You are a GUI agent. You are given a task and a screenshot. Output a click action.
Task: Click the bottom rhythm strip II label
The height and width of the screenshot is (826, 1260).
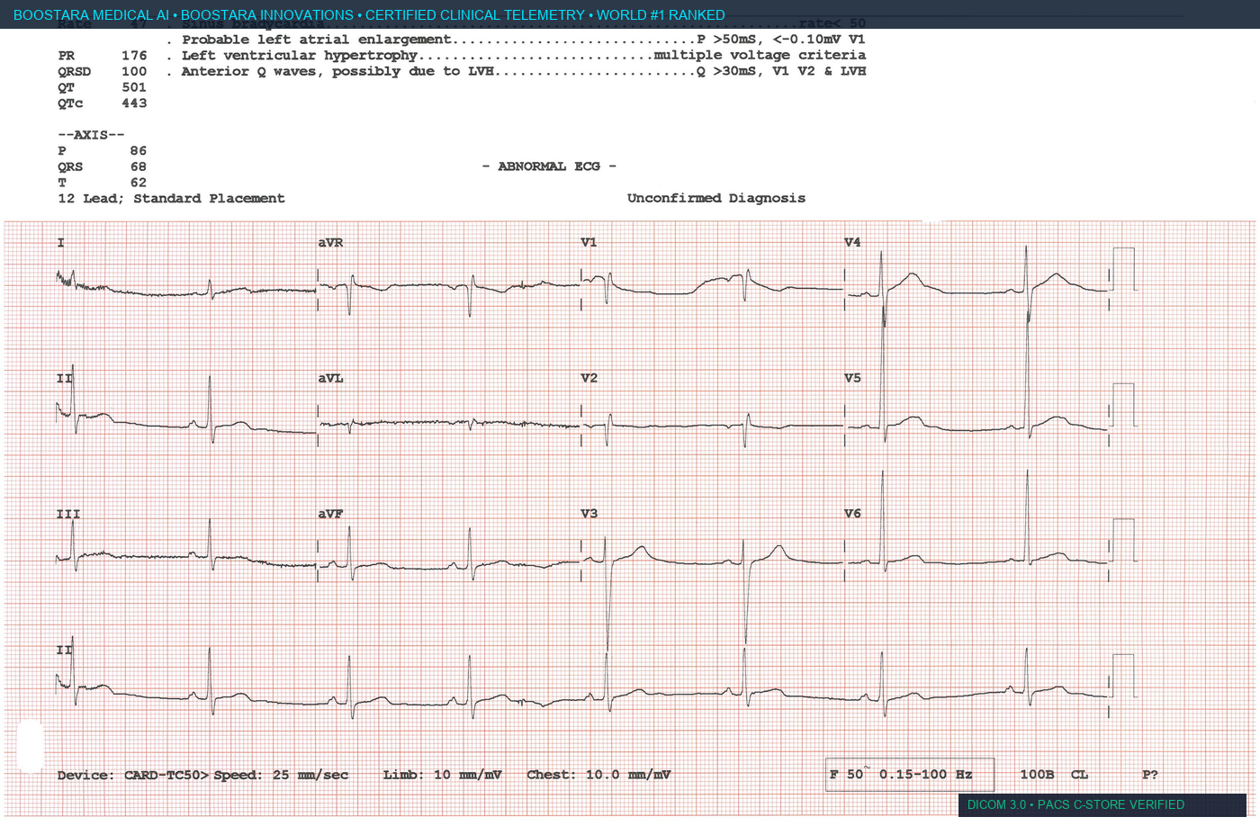(65, 651)
